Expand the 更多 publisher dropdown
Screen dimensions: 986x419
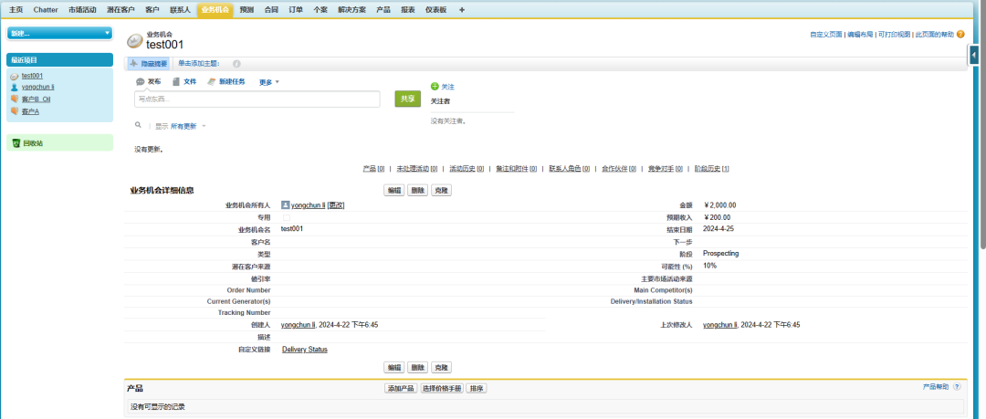click(269, 82)
